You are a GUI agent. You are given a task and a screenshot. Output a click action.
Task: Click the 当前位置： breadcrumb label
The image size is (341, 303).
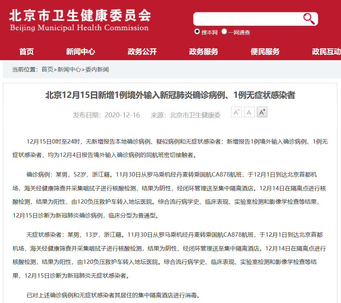(25, 70)
